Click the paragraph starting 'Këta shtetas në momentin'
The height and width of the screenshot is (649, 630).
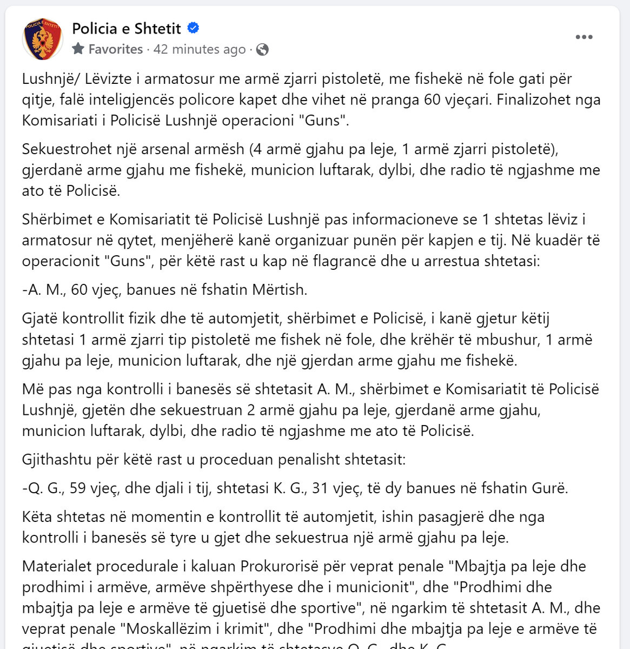[x=283, y=527]
